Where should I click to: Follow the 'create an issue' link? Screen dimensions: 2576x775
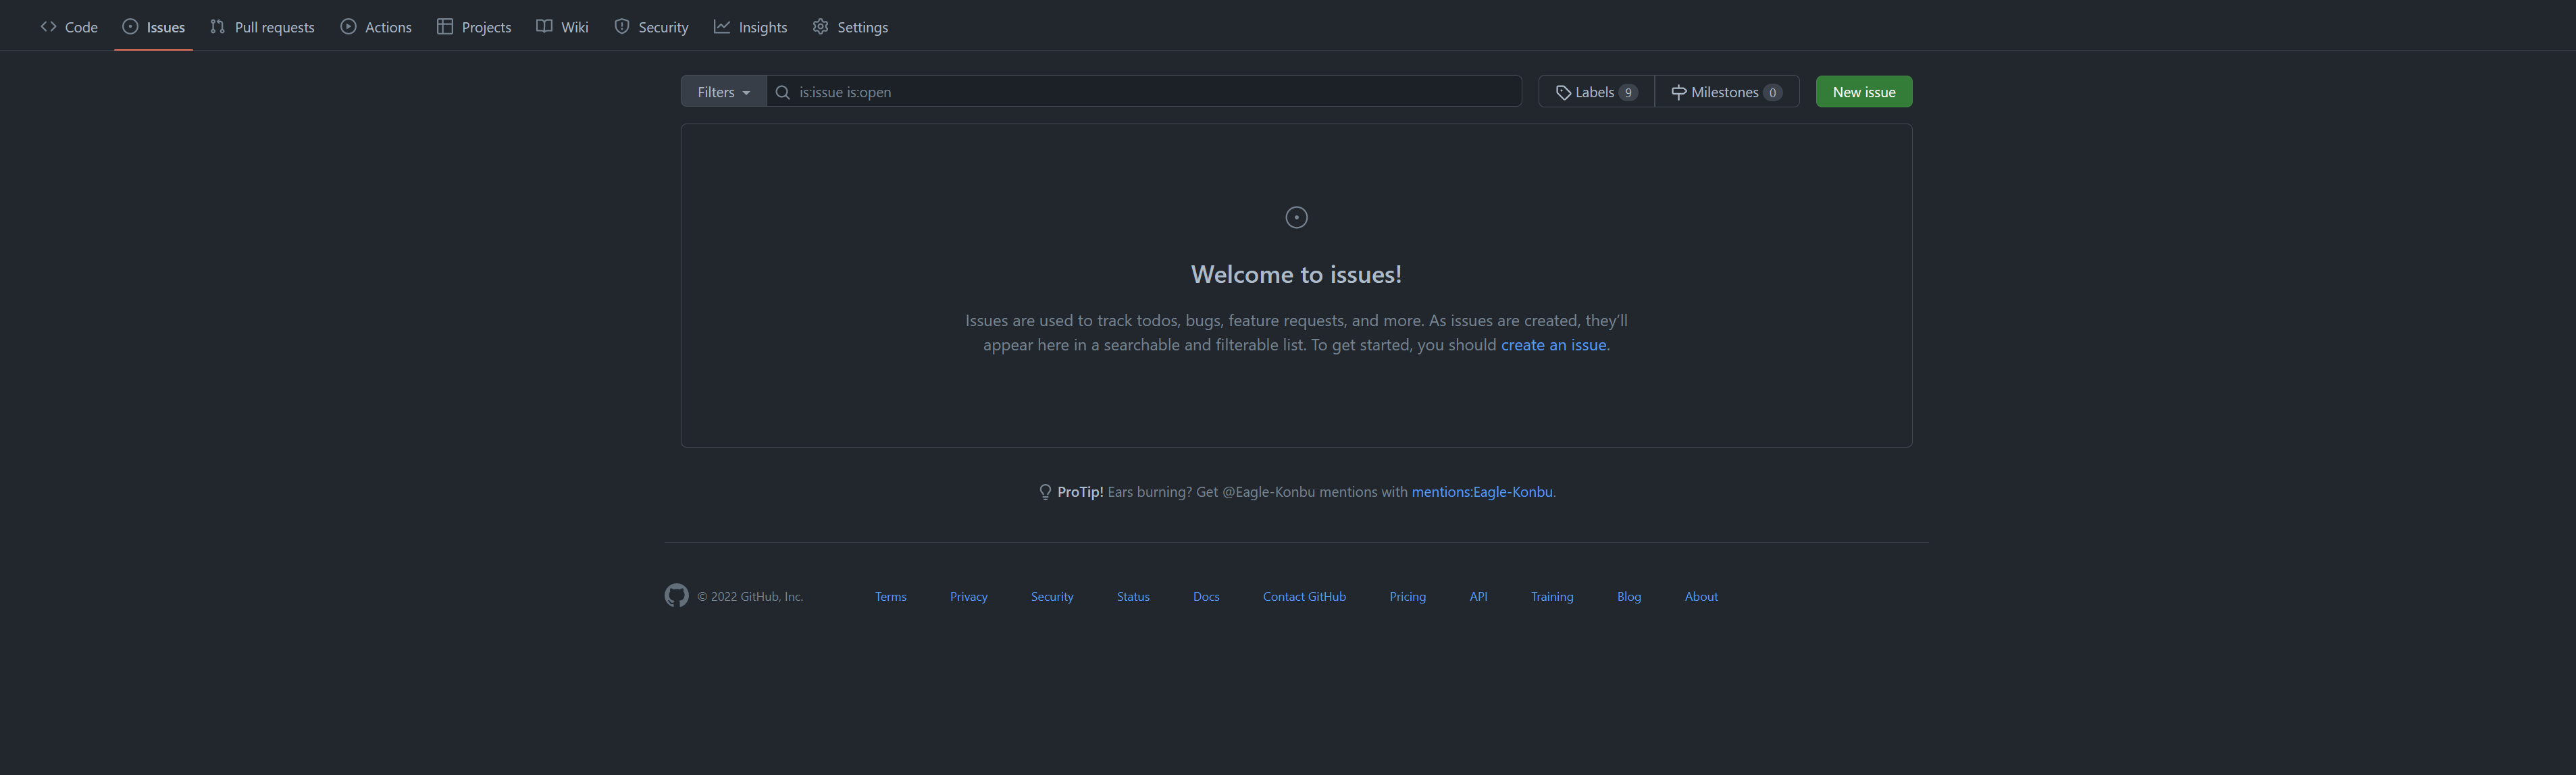[x=1553, y=345]
